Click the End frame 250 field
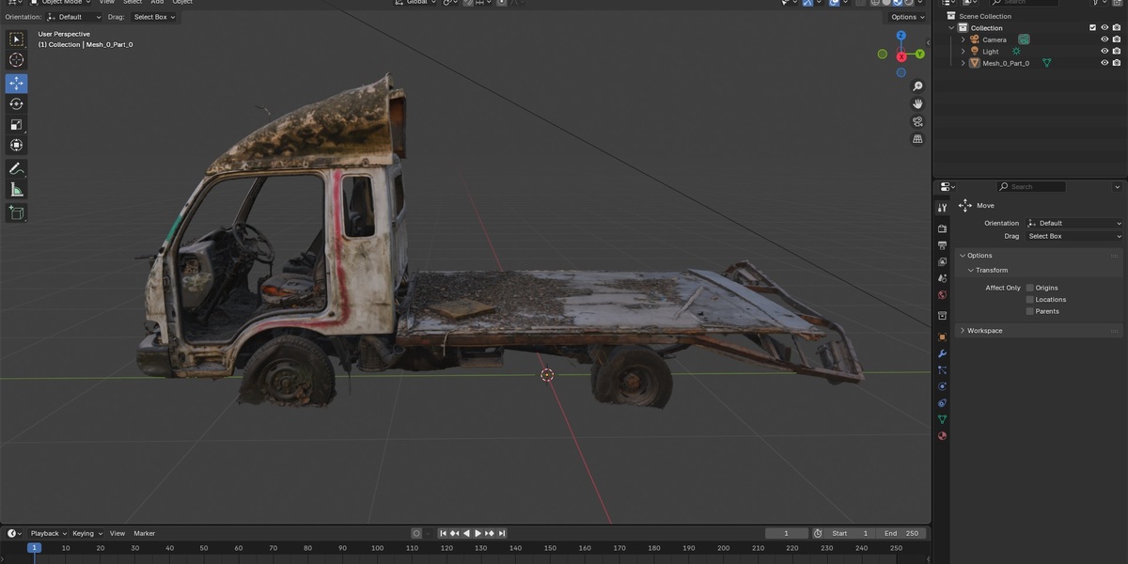 [901, 533]
